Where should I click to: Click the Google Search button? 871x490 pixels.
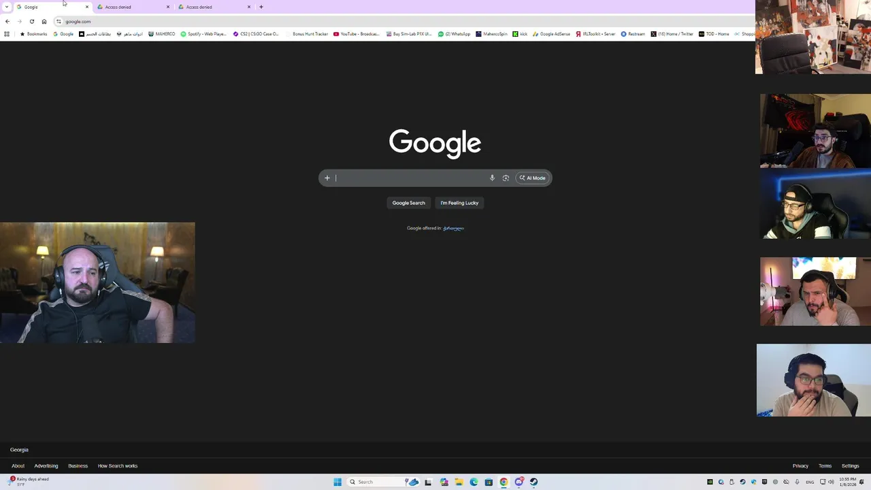[x=408, y=203]
